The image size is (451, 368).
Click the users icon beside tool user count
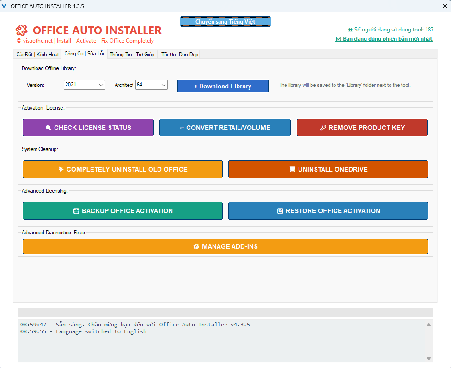click(350, 30)
